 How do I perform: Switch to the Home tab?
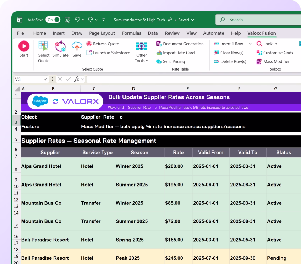39,33
